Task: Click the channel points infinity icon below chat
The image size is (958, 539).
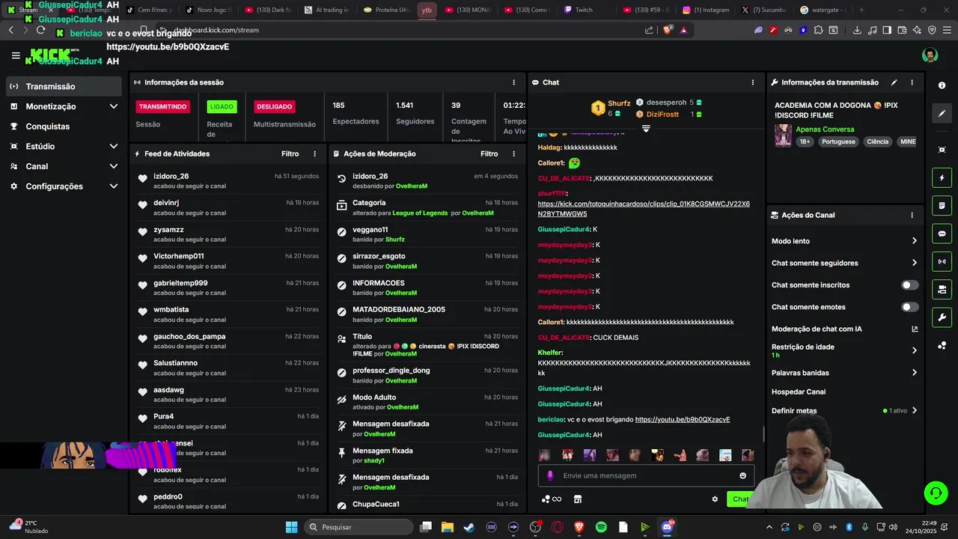Action: 552,499
